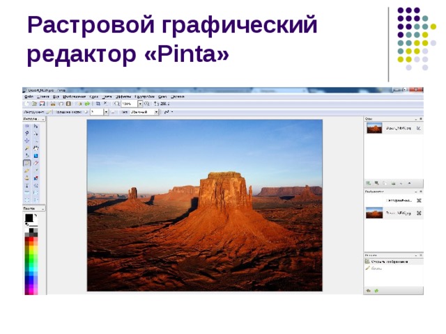Select the Text tool
Image resolution: width=446 pixels, height=334 pixels.
click(x=27, y=186)
